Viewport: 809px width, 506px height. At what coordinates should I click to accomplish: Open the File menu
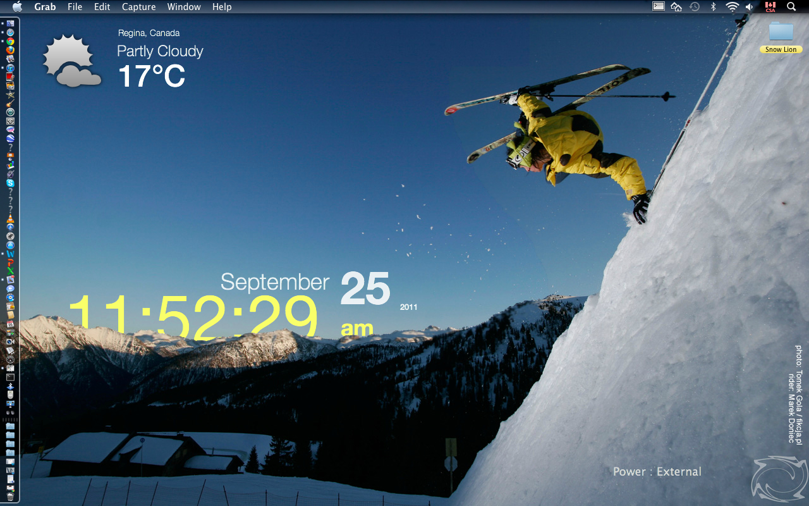tap(75, 7)
